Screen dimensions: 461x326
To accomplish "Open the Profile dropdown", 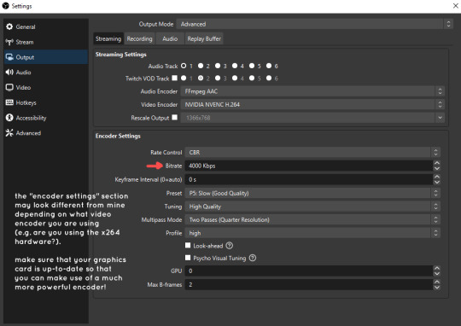I will pyautogui.click(x=312, y=233).
